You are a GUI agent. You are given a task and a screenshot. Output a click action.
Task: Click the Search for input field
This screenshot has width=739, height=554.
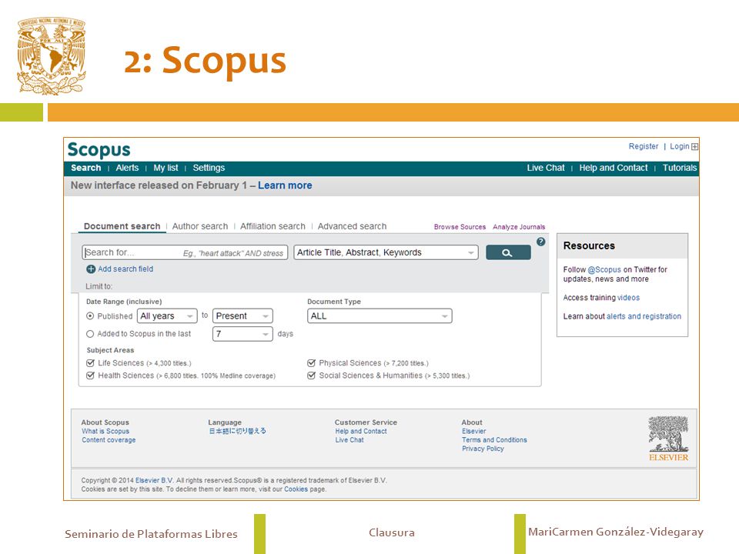pyautogui.click(x=185, y=252)
